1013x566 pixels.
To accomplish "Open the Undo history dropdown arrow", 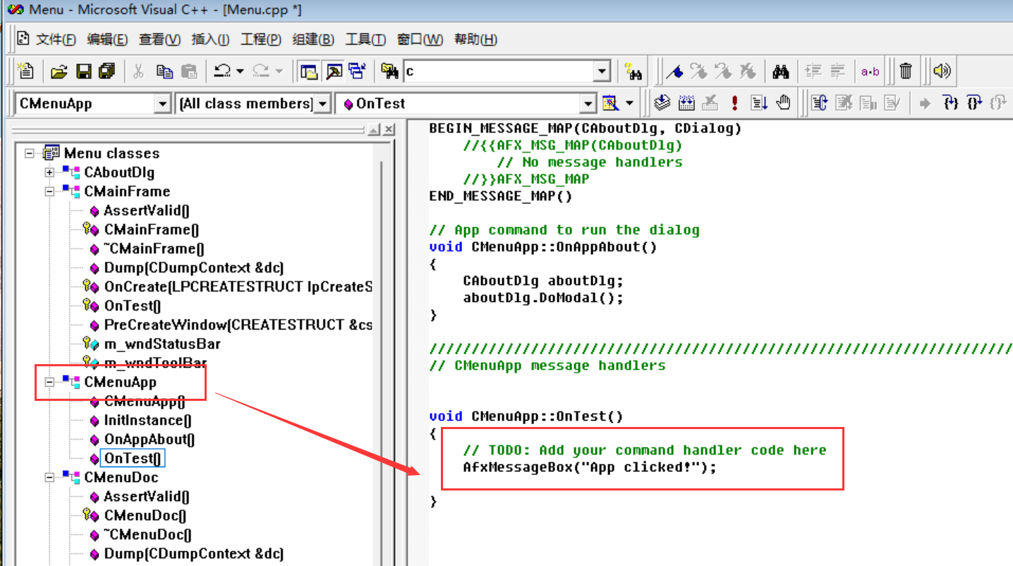I will pos(240,71).
